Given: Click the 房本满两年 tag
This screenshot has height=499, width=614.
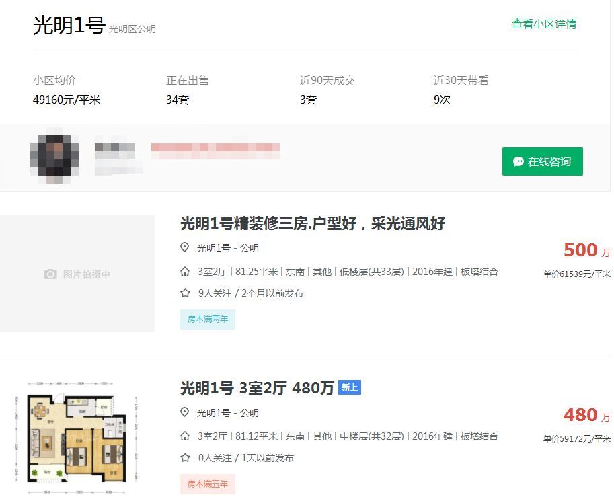Looking at the screenshot, I should pos(208,319).
